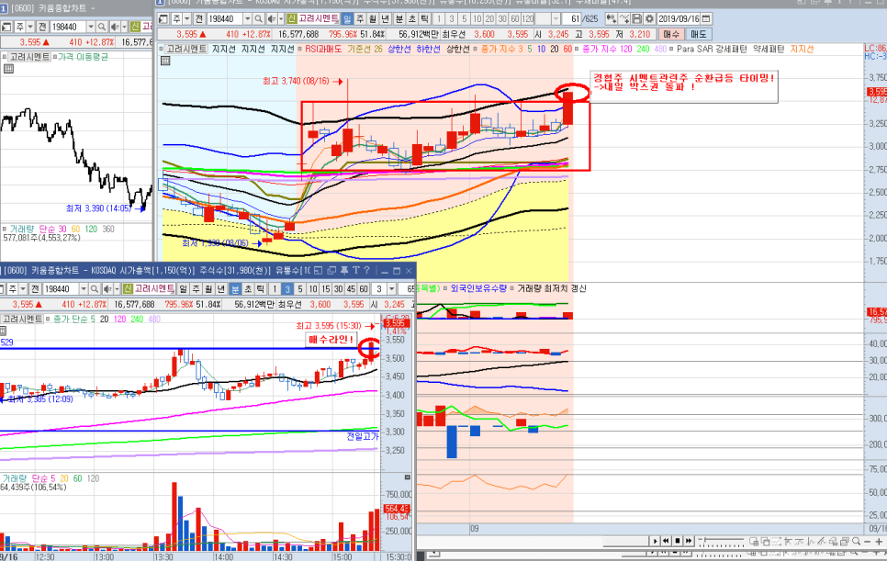Screen dimensions: 887x561
Task: Open the interval value 3 dropdown in the minute chart window
Action: click(x=391, y=288)
